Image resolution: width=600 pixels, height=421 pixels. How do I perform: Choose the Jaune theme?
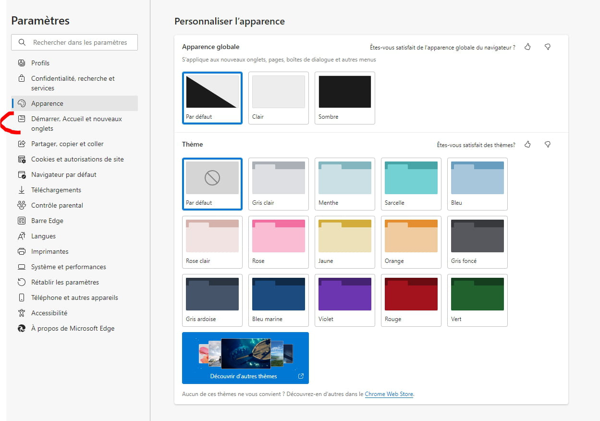tap(345, 242)
